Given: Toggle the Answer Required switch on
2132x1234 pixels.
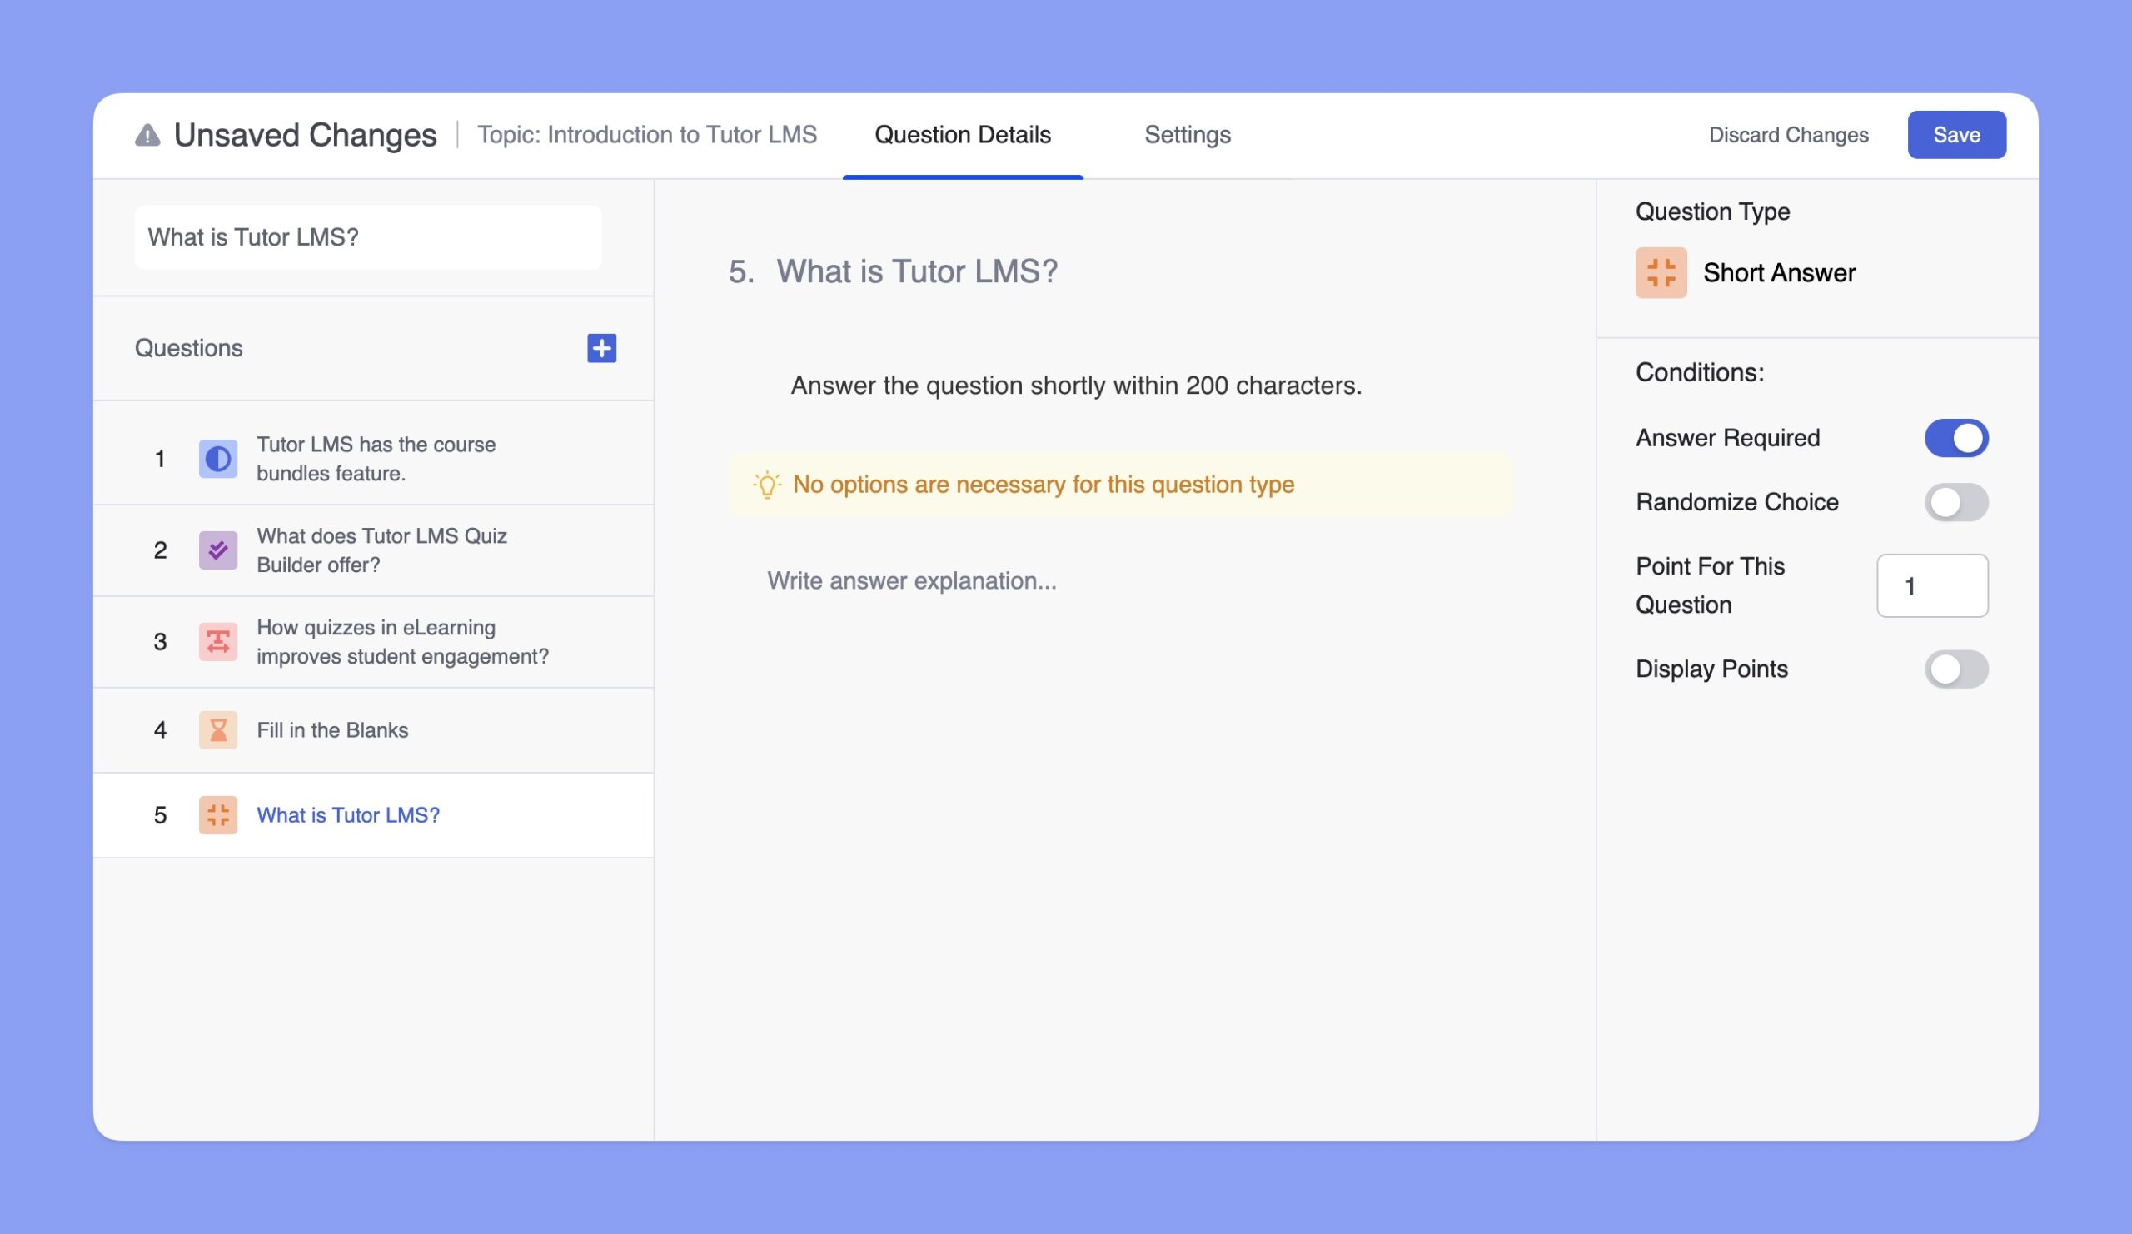Looking at the screenshot, I should 1959,436.
